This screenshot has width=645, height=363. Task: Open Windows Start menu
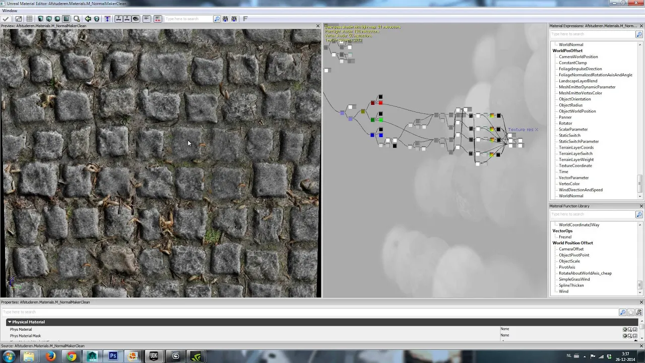click(9, 356)
